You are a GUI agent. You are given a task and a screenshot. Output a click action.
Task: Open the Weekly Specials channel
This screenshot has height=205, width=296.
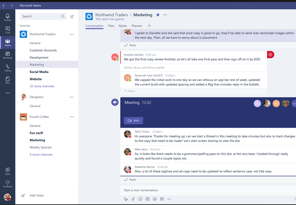[41, 147]
